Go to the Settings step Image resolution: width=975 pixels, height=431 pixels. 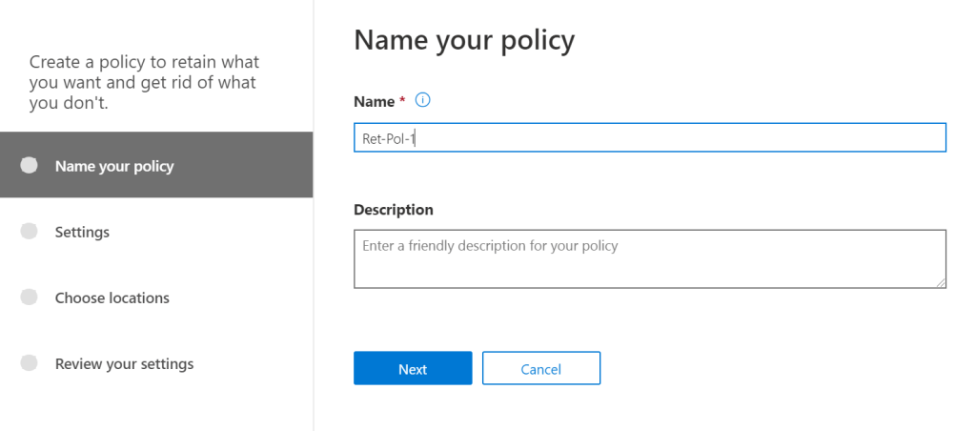(82, 232)
